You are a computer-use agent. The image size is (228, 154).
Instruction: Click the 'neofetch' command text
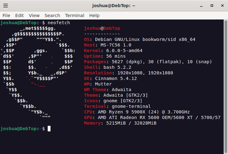click(59, 23)
